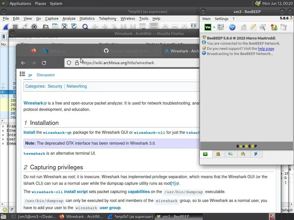
Task: Click Resize columns icon in Wireshark toolbar
Action: (x=194, y=27)
